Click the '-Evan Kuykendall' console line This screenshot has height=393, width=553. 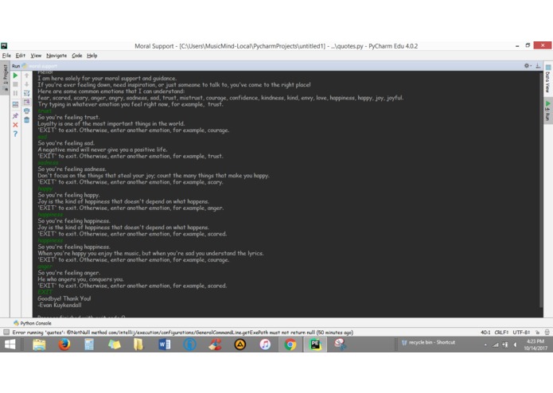59,305
